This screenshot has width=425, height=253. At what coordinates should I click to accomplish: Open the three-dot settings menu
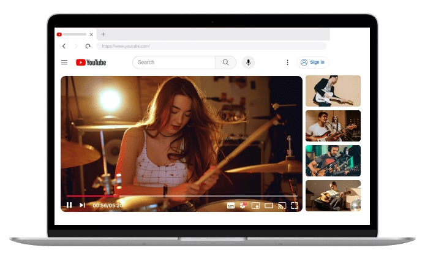tap(287, 62)
